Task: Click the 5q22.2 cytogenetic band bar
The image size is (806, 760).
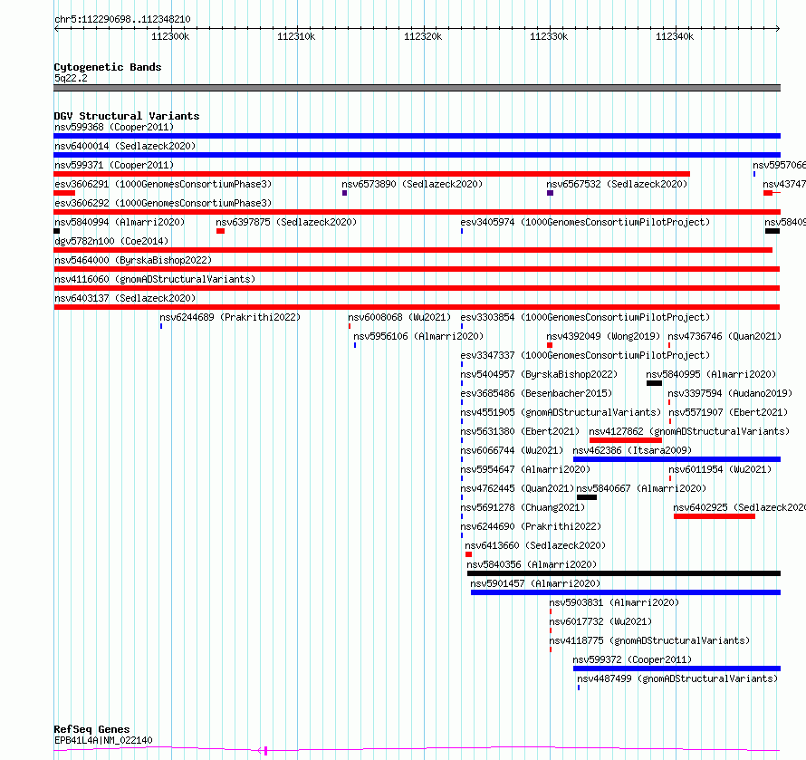Action: point(417,88)
